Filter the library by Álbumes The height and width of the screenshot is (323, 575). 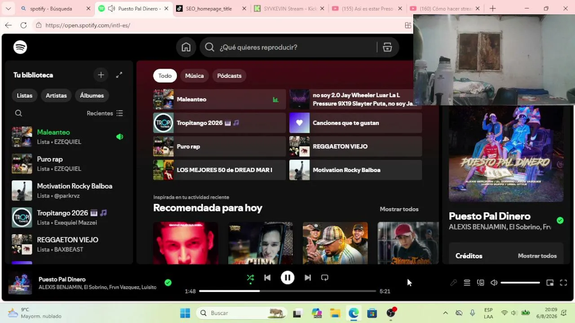(92, 96)
